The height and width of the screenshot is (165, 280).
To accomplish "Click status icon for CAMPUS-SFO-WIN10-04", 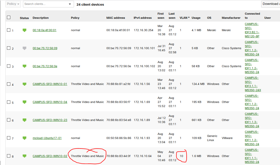I will (24, 102).
